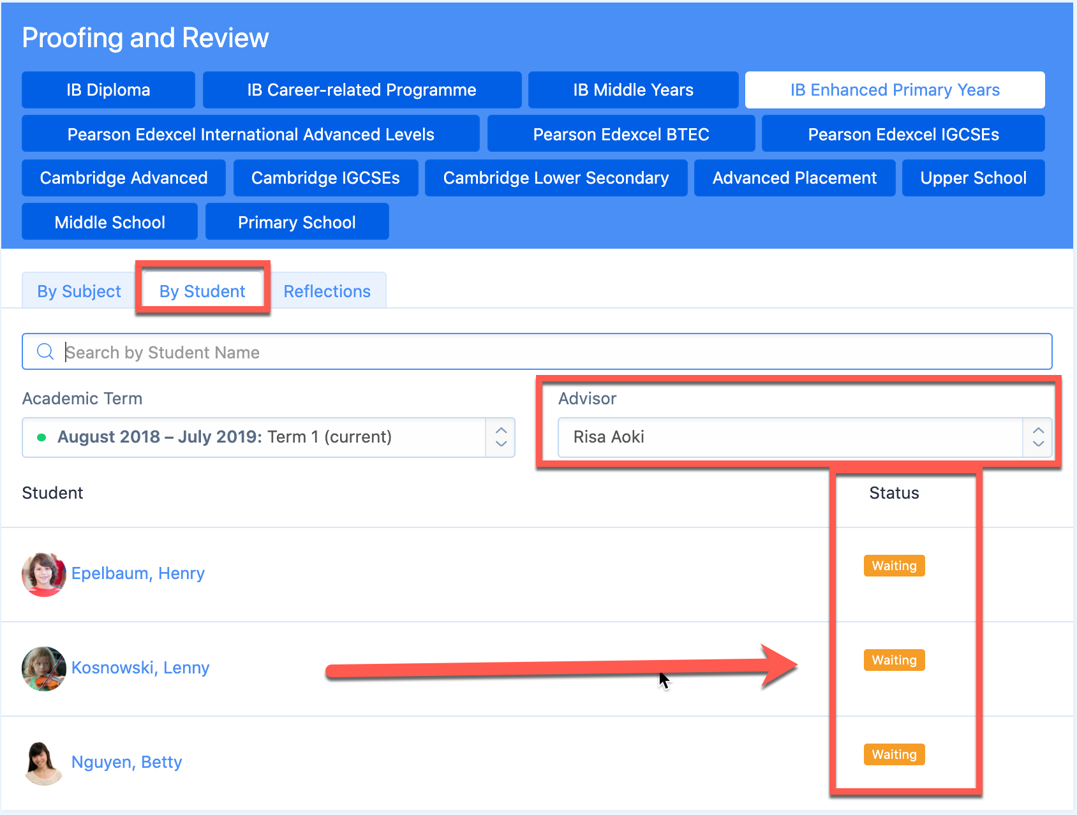Screen dimensions: 1077x815
Task: Click Waiting status for Epelbaum, Henry
Action: coord(894,566)
